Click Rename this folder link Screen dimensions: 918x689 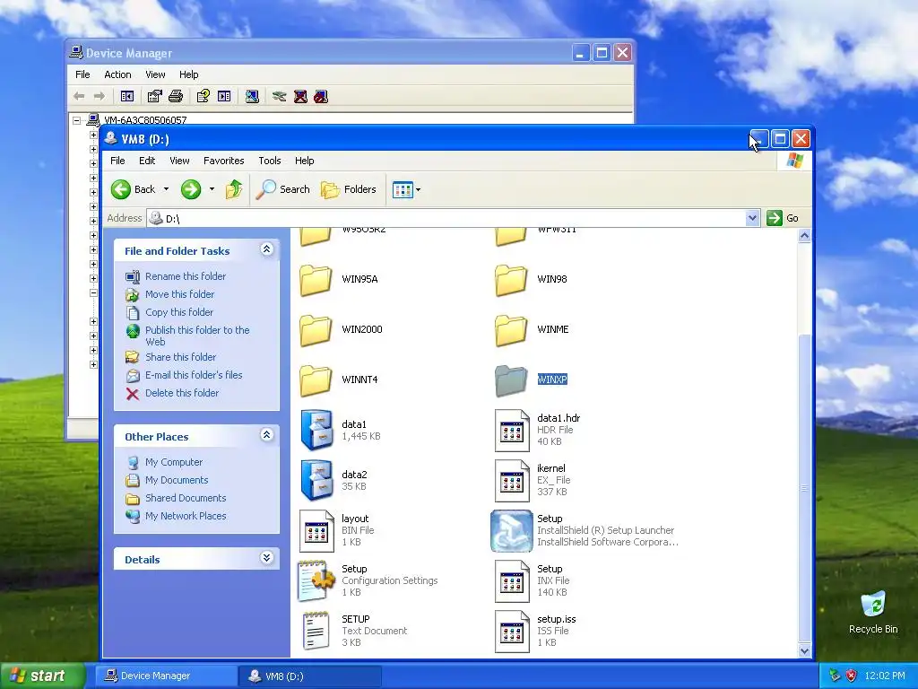click(185, 276)
